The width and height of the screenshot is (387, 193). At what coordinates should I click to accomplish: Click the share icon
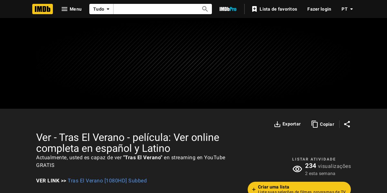347,124
